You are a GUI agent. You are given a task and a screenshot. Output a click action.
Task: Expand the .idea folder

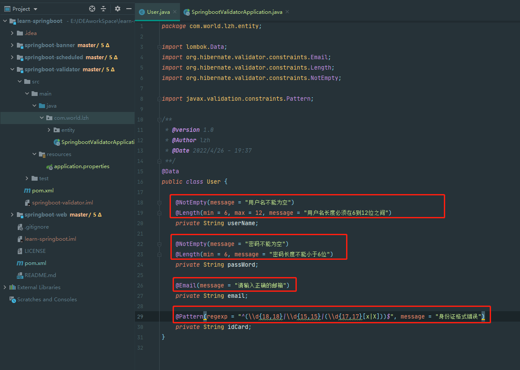(x=13, y=33)
